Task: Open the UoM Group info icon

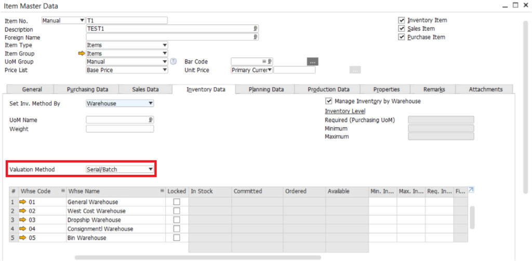Action: click(x=174, y=61)
